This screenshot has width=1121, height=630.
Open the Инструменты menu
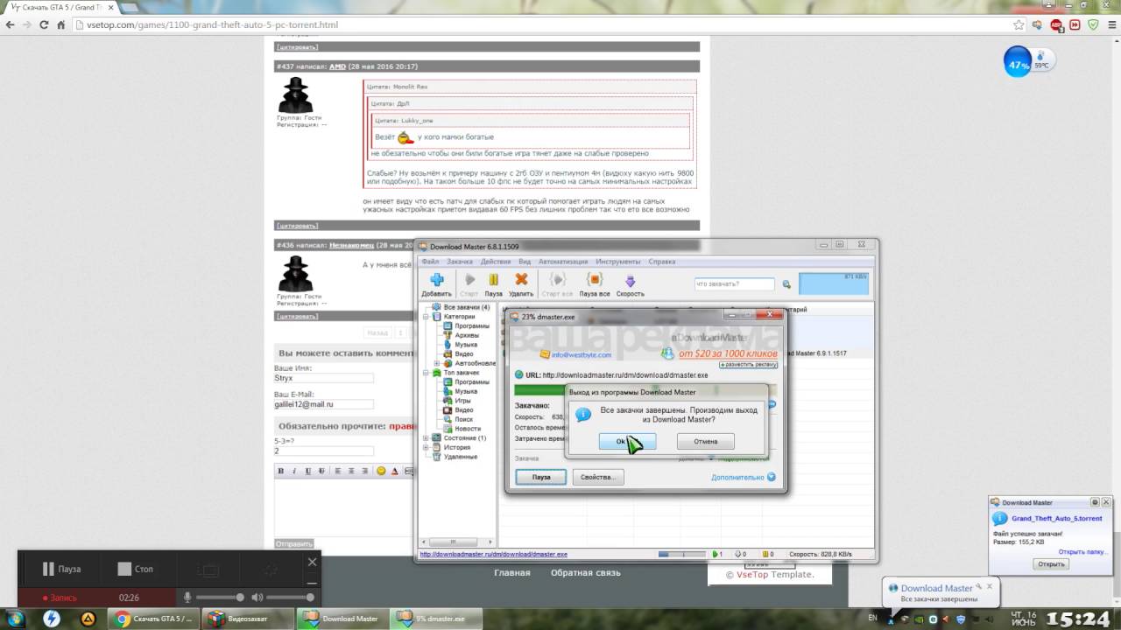coord(619,262)
